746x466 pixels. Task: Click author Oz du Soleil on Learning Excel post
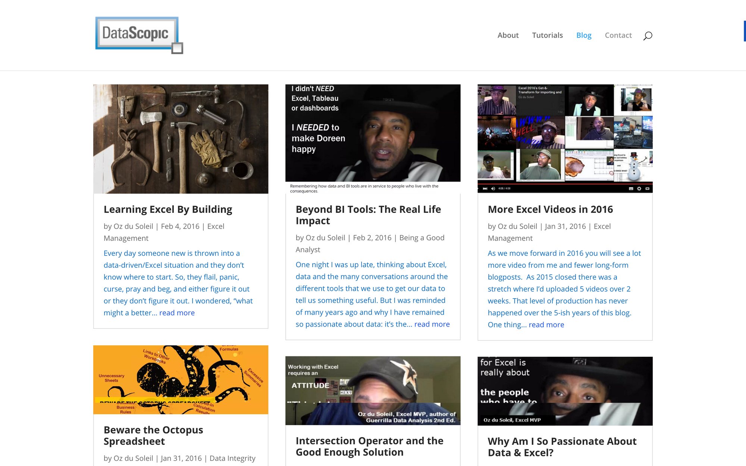[133, 226]
